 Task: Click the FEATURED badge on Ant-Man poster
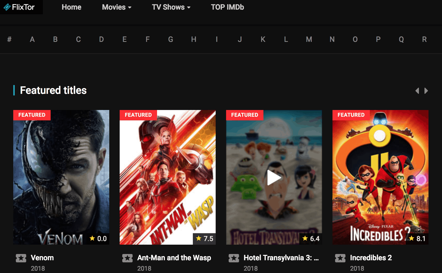(138, 115)
